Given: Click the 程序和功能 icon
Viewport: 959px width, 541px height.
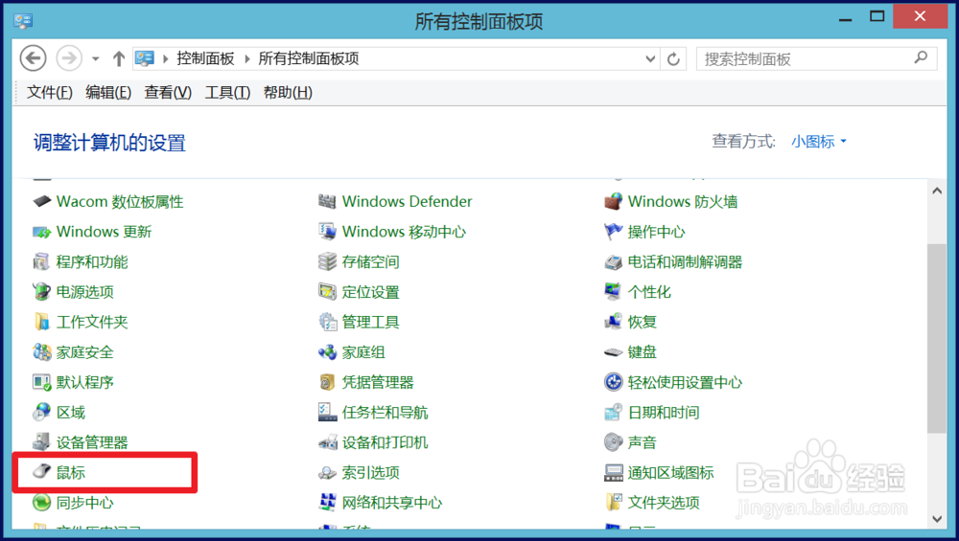Looking at the screenshot, I should pos(41,262).
